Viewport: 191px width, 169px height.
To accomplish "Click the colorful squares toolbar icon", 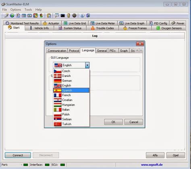I will (35, 16).
